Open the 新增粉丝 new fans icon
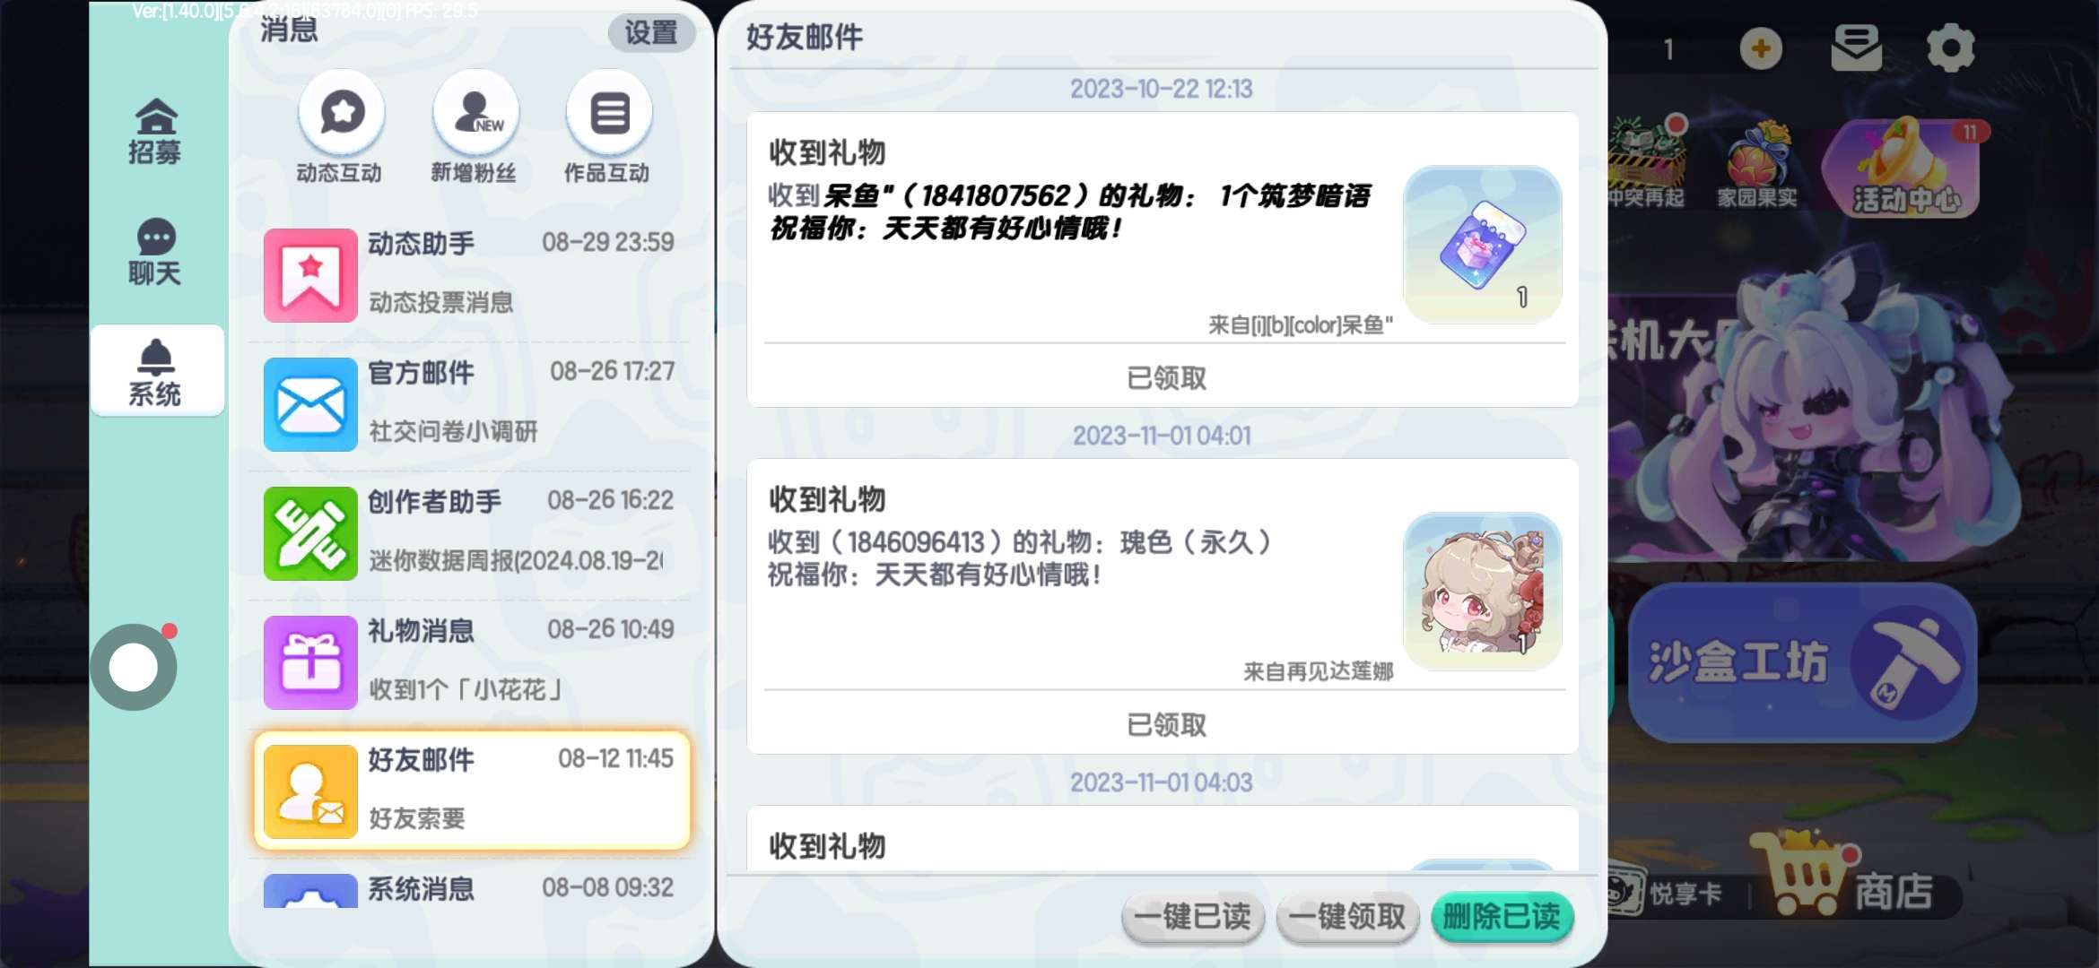2099x968 pixels. click(475, 113)
